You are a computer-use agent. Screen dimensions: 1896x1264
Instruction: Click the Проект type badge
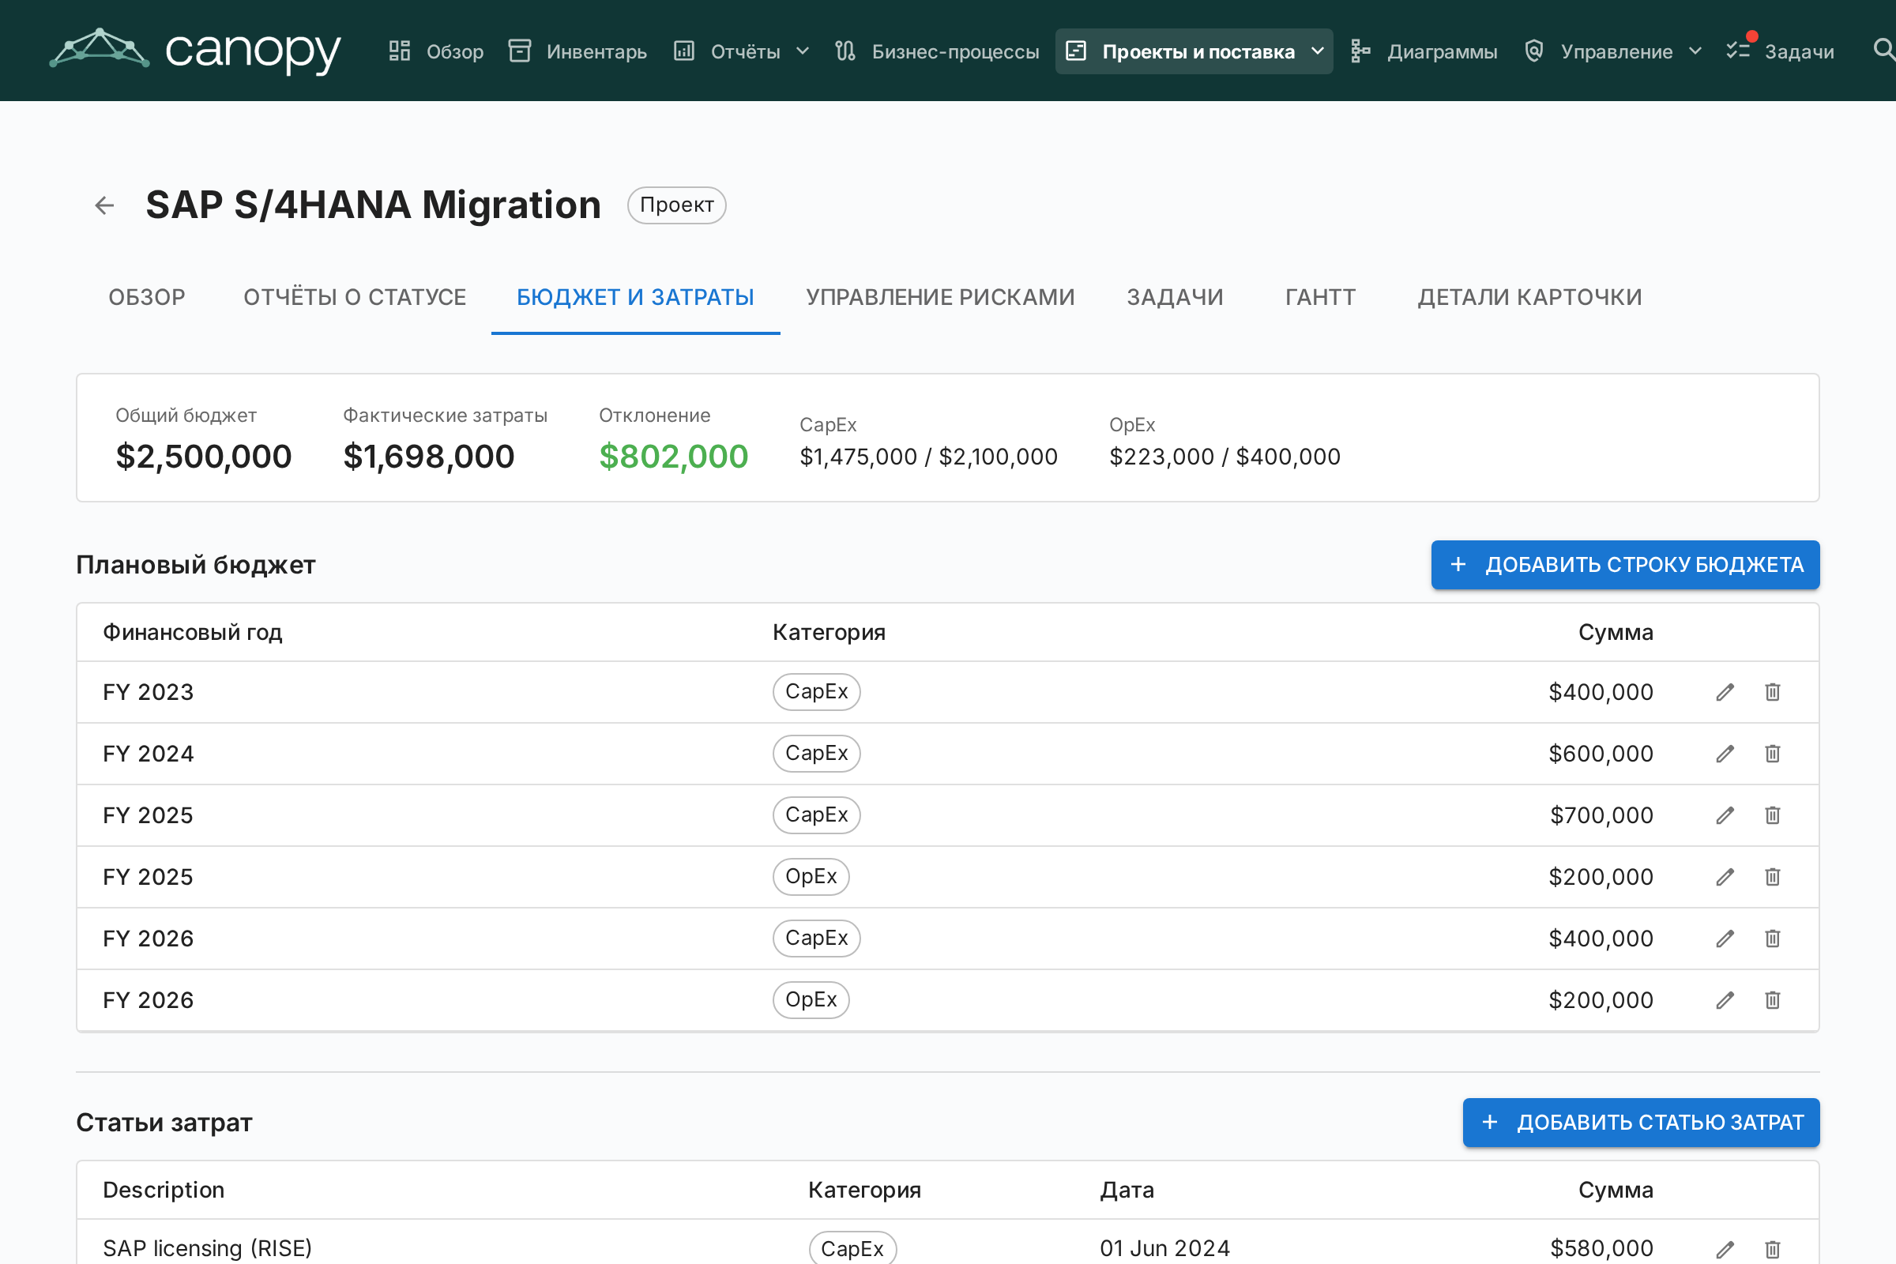677,205
